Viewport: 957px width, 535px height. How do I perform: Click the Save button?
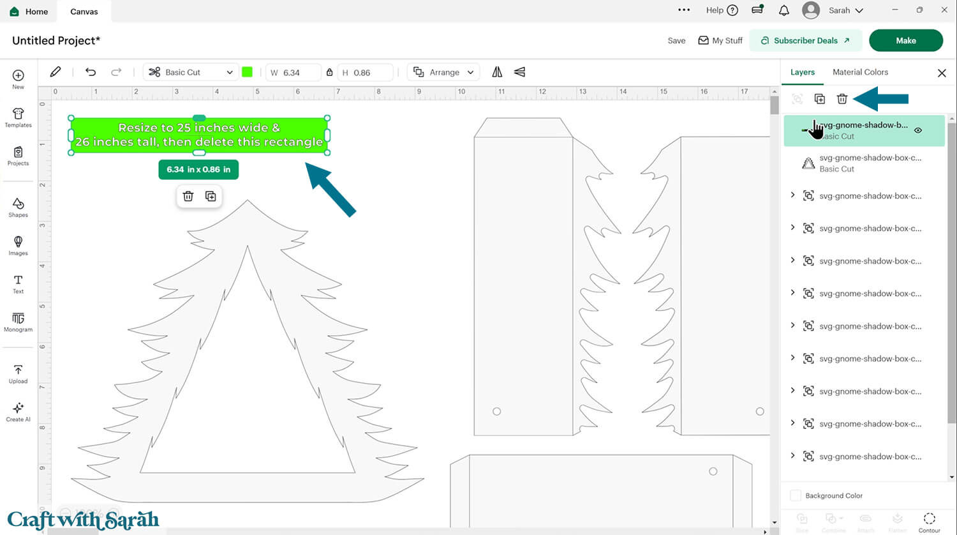[x=676, y=40]
